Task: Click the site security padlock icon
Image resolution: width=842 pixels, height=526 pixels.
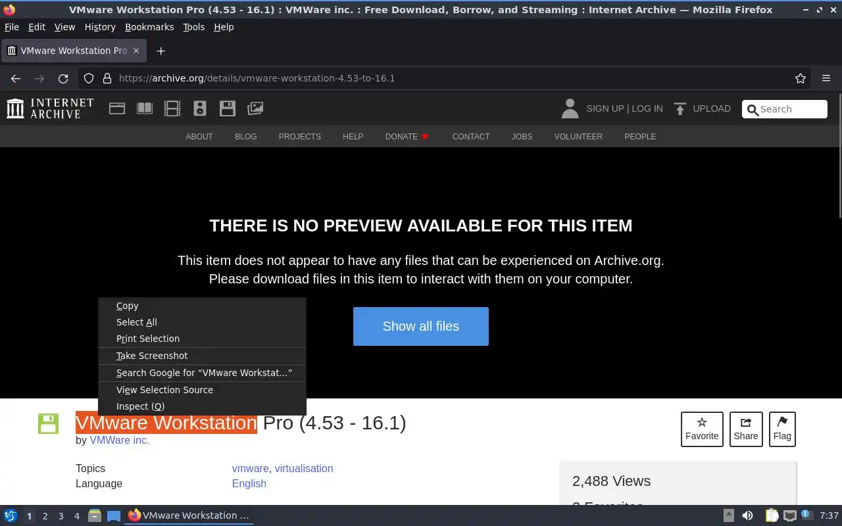Action: pos(107,78)
